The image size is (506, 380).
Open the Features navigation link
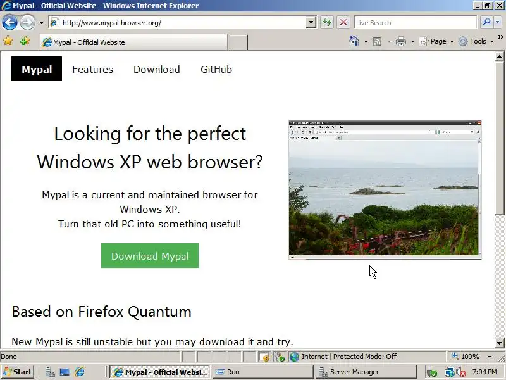pos(92,69)
